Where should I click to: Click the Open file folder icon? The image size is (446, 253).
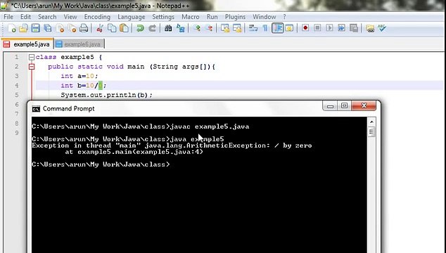pyautogui.click(x=24, y=28)
